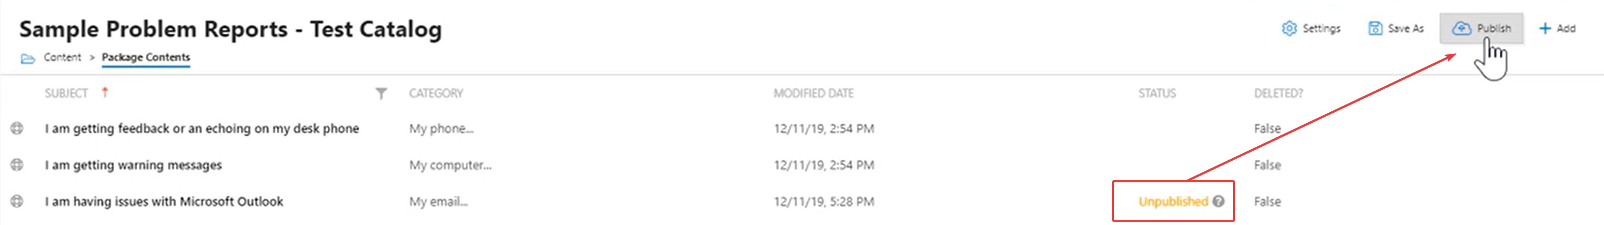Click globe icon for desk phone row
The height and width of the screenshot is (225, 1604).
17,128
